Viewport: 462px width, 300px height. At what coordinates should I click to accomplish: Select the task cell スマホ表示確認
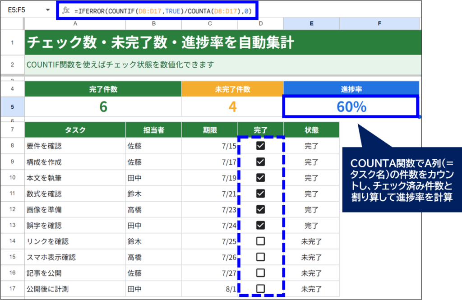(75, 257)
